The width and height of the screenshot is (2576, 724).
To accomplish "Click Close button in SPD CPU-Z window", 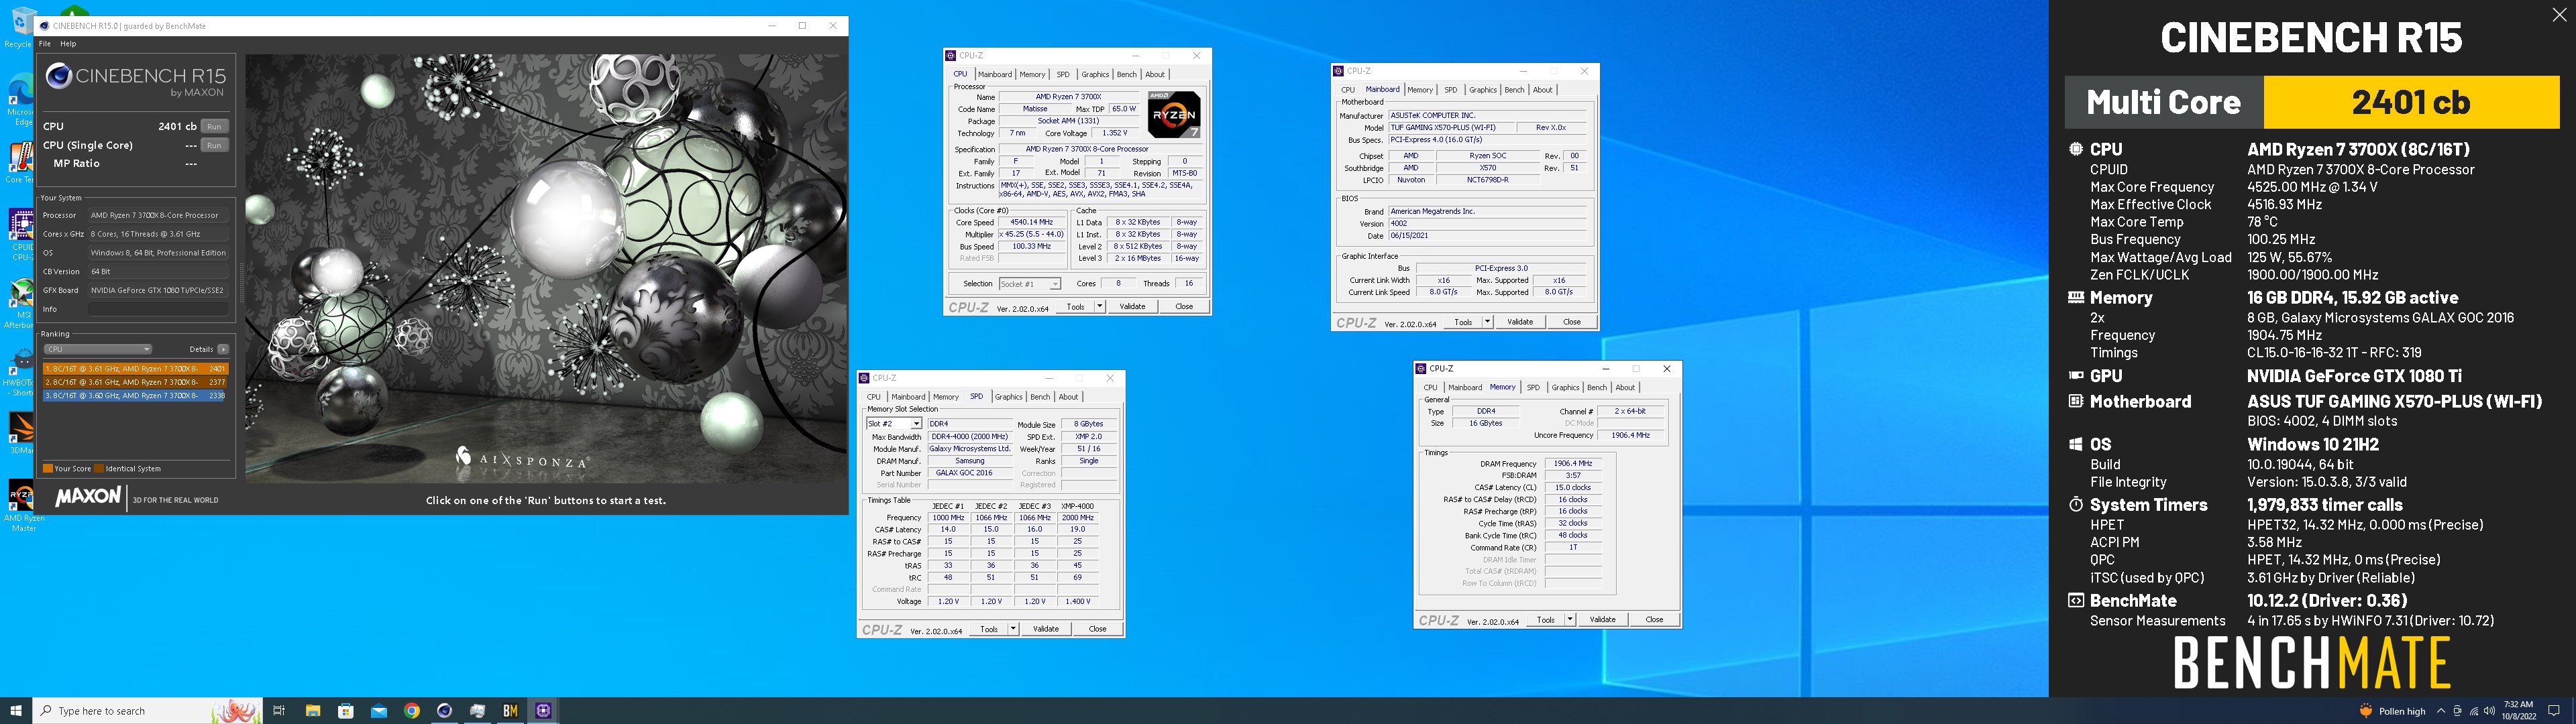I will click(1097, 629).
